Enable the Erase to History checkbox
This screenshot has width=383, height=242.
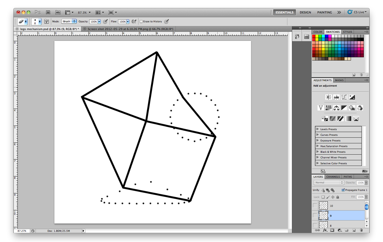pos(141,22)
